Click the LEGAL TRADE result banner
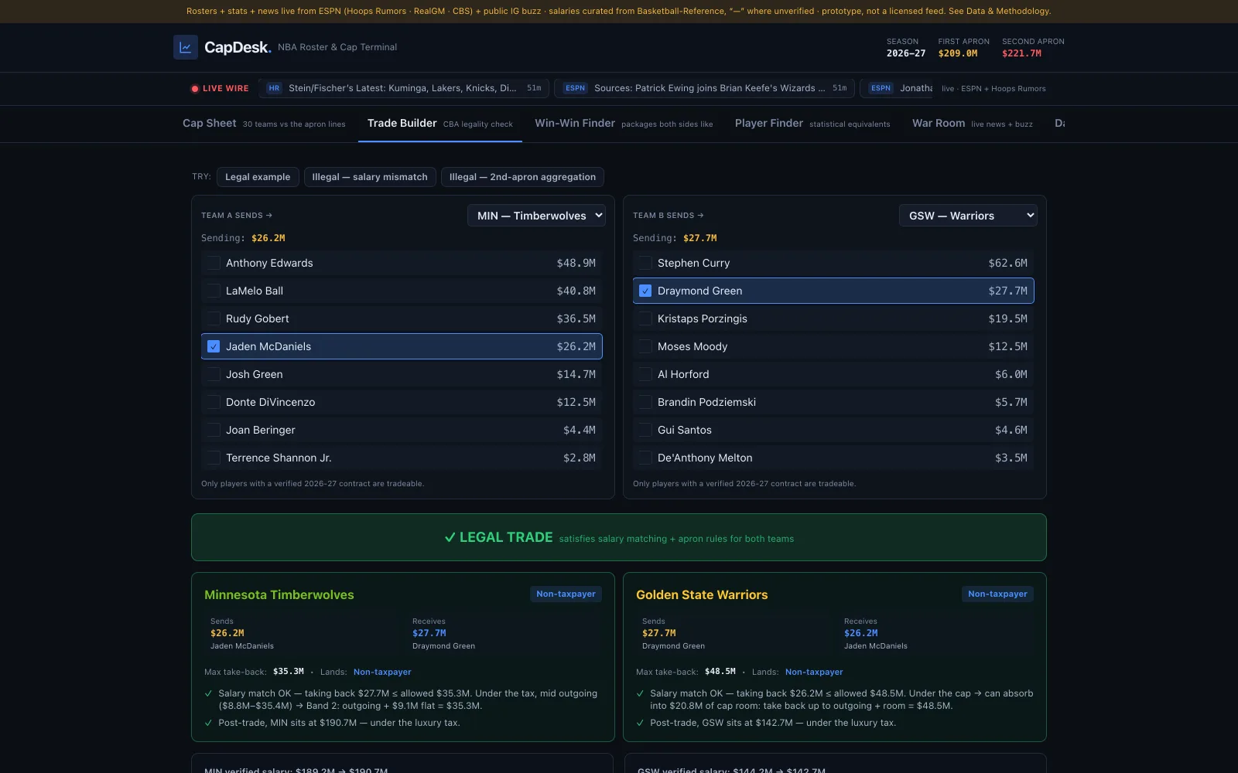Image resolution: width=1238 pixels, height=773 pixels. point(619,537)
